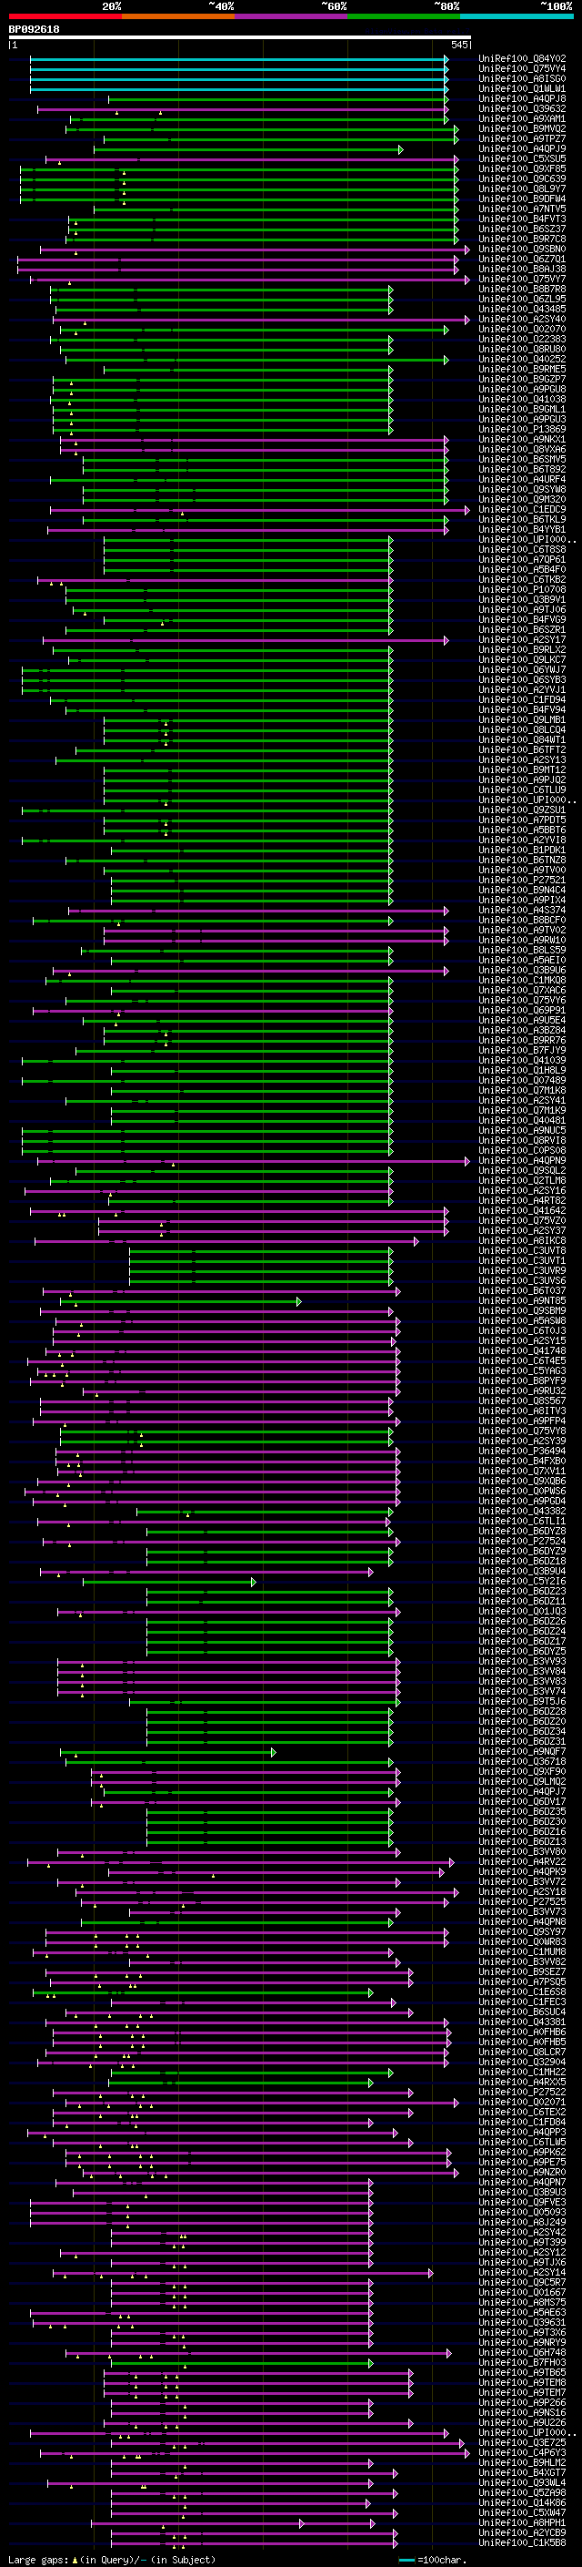The width and height of the screenshot is (582, 2567).
Task: Select the UniRef100_Q7XV11 label
Action: click(x=522, y=1471)
